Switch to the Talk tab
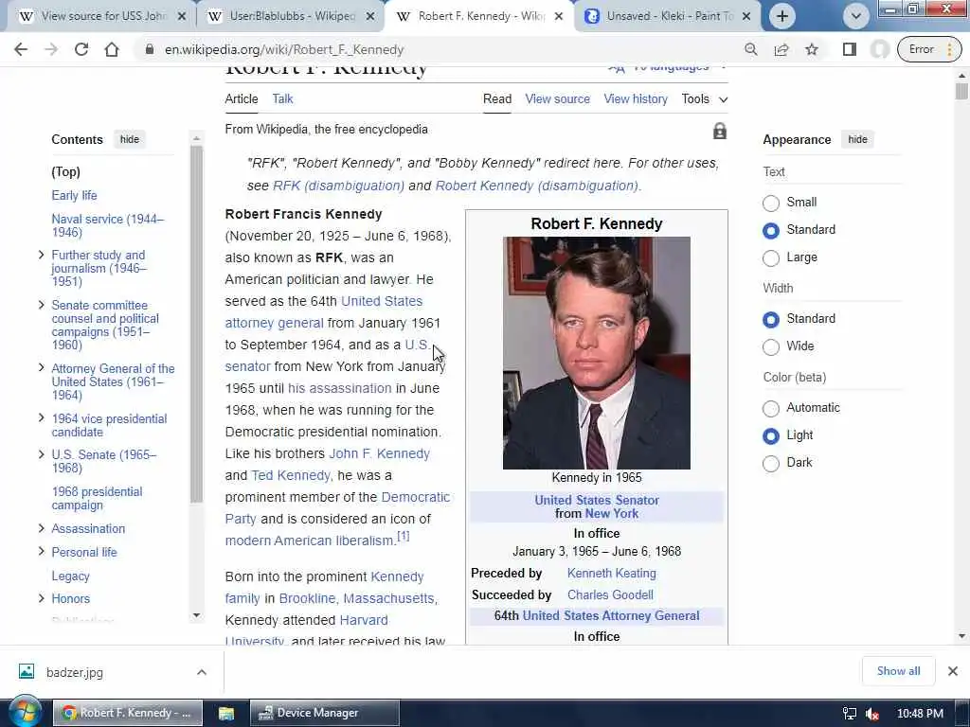Image resolution: width=970 pixels, height=727 pixels. coord(282,98)
